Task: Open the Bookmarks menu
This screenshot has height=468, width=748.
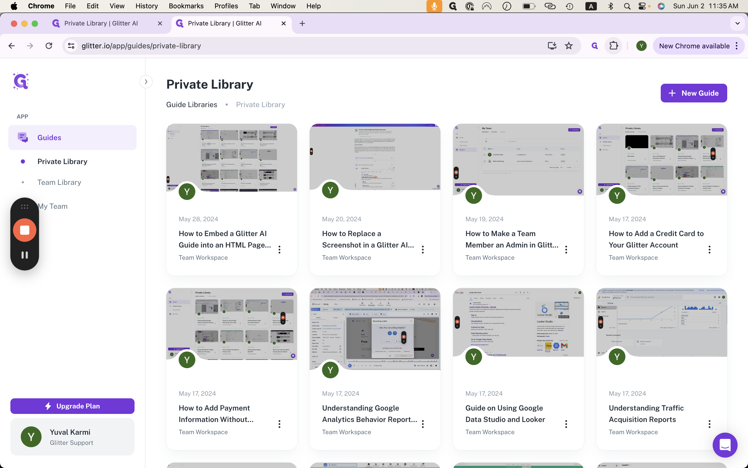Action: (x=186, y=6)
